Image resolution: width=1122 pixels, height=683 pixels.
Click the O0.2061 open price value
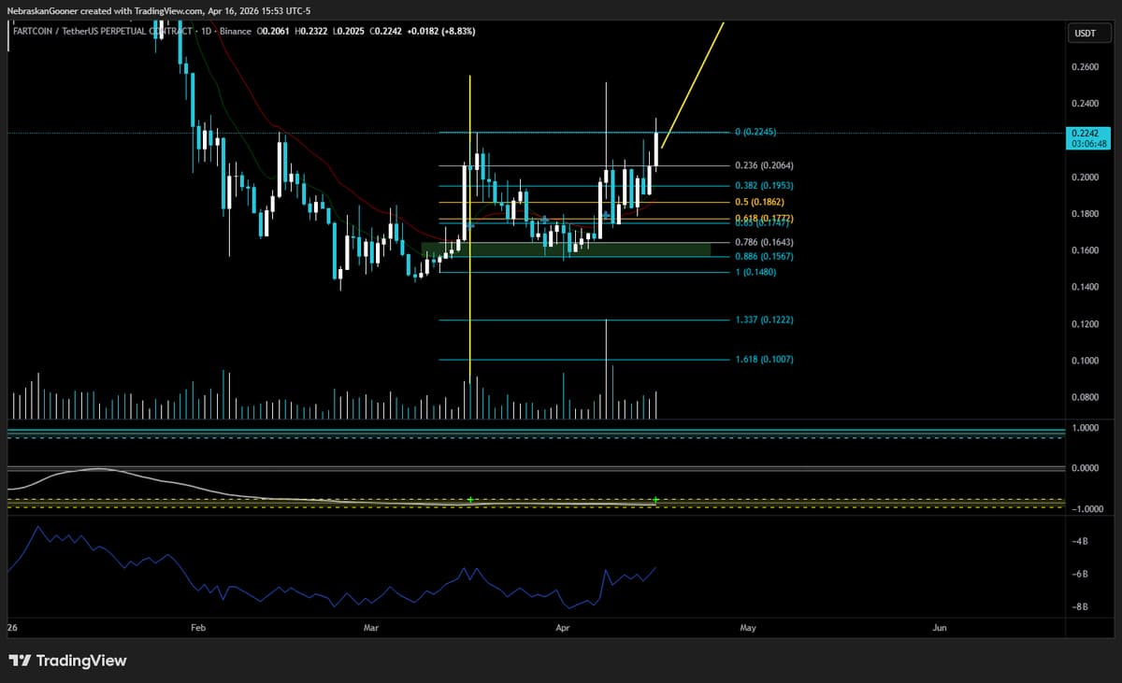(x=271, y=31)
